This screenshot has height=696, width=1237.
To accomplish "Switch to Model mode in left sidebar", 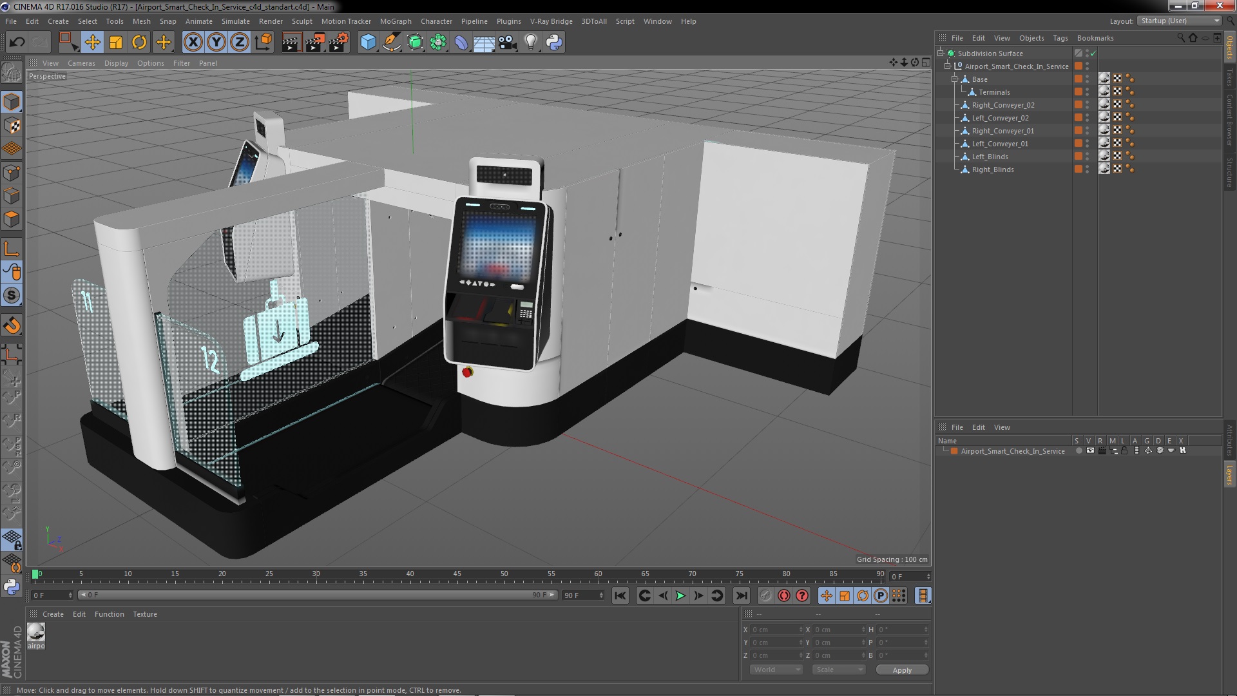I will 12,102.
